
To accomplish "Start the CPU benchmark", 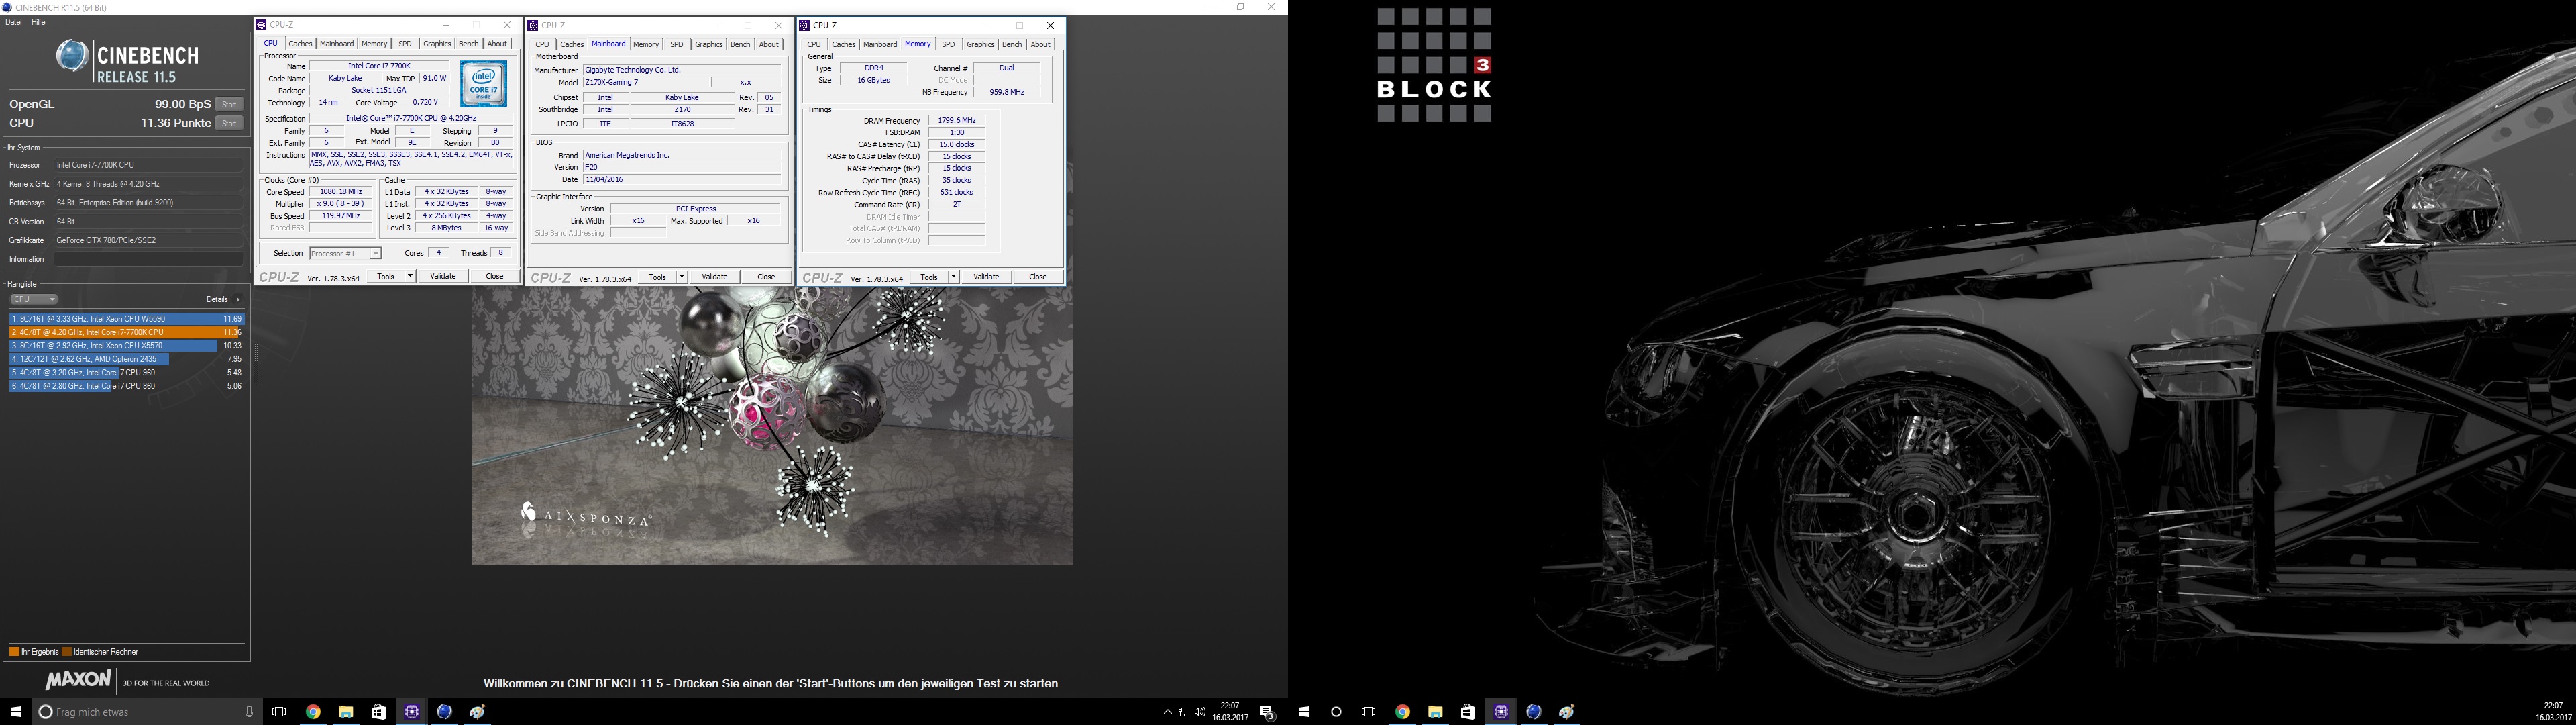I will pyautogui.click(x=230, y=123).
